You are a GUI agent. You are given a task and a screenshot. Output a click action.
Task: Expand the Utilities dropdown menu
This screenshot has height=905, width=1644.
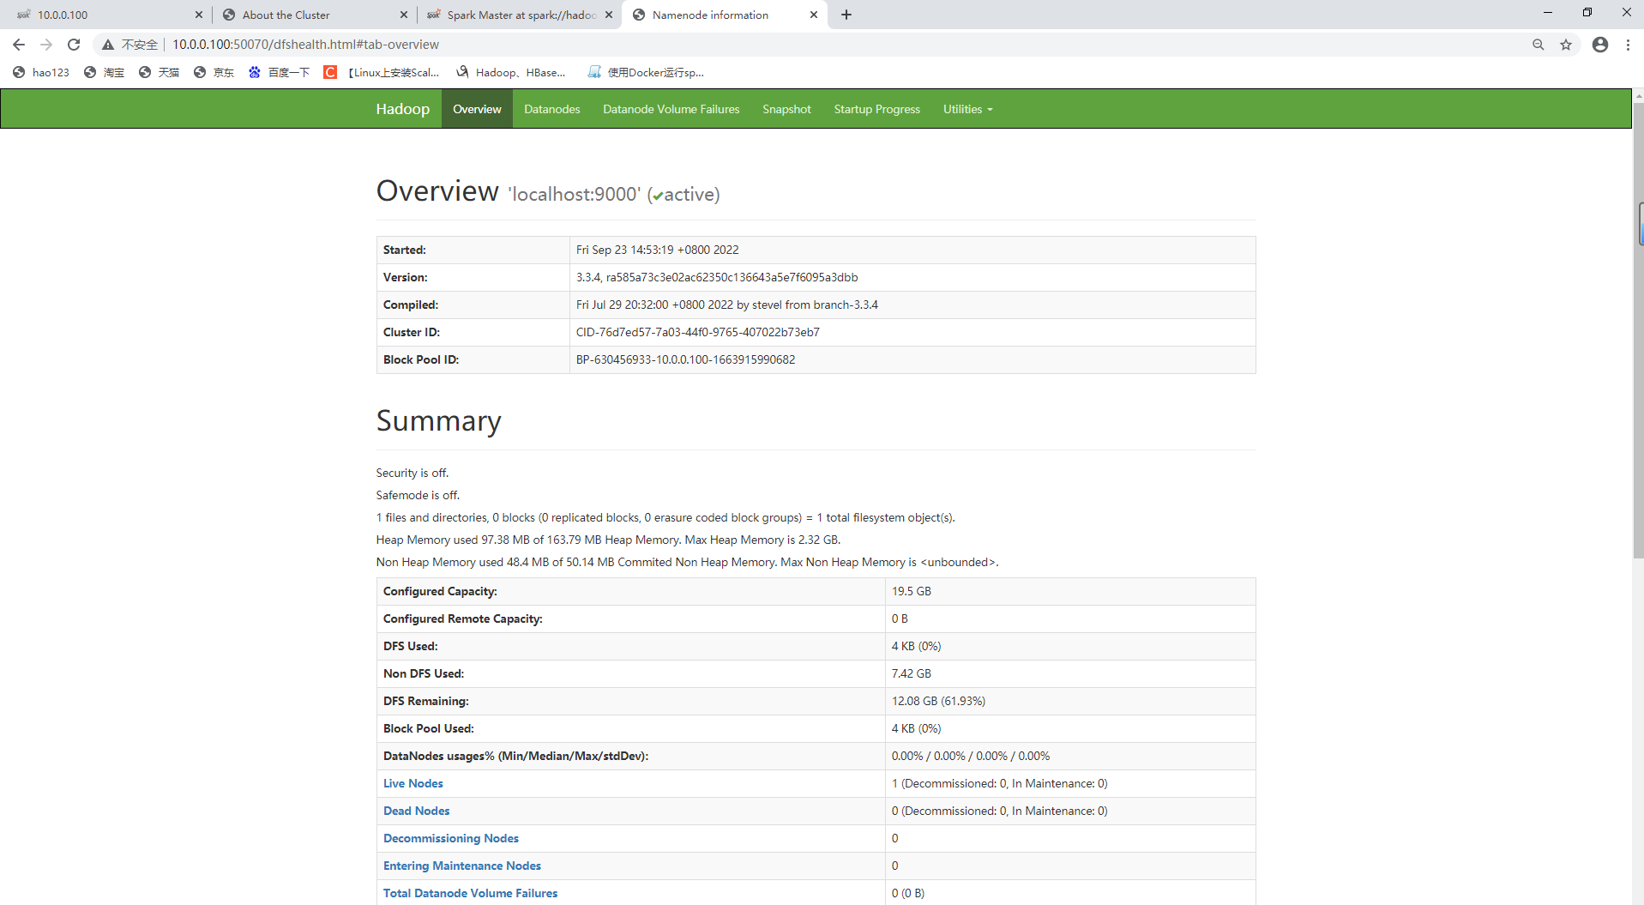pyautogui.click(x=967, y=109)
